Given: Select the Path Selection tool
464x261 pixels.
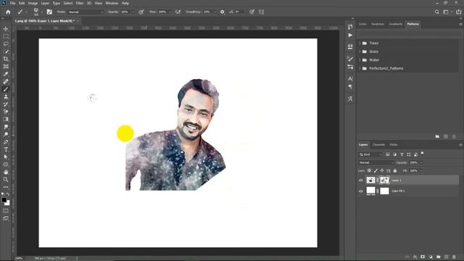Looking at the screenshot, I should (x=6, y=157).
